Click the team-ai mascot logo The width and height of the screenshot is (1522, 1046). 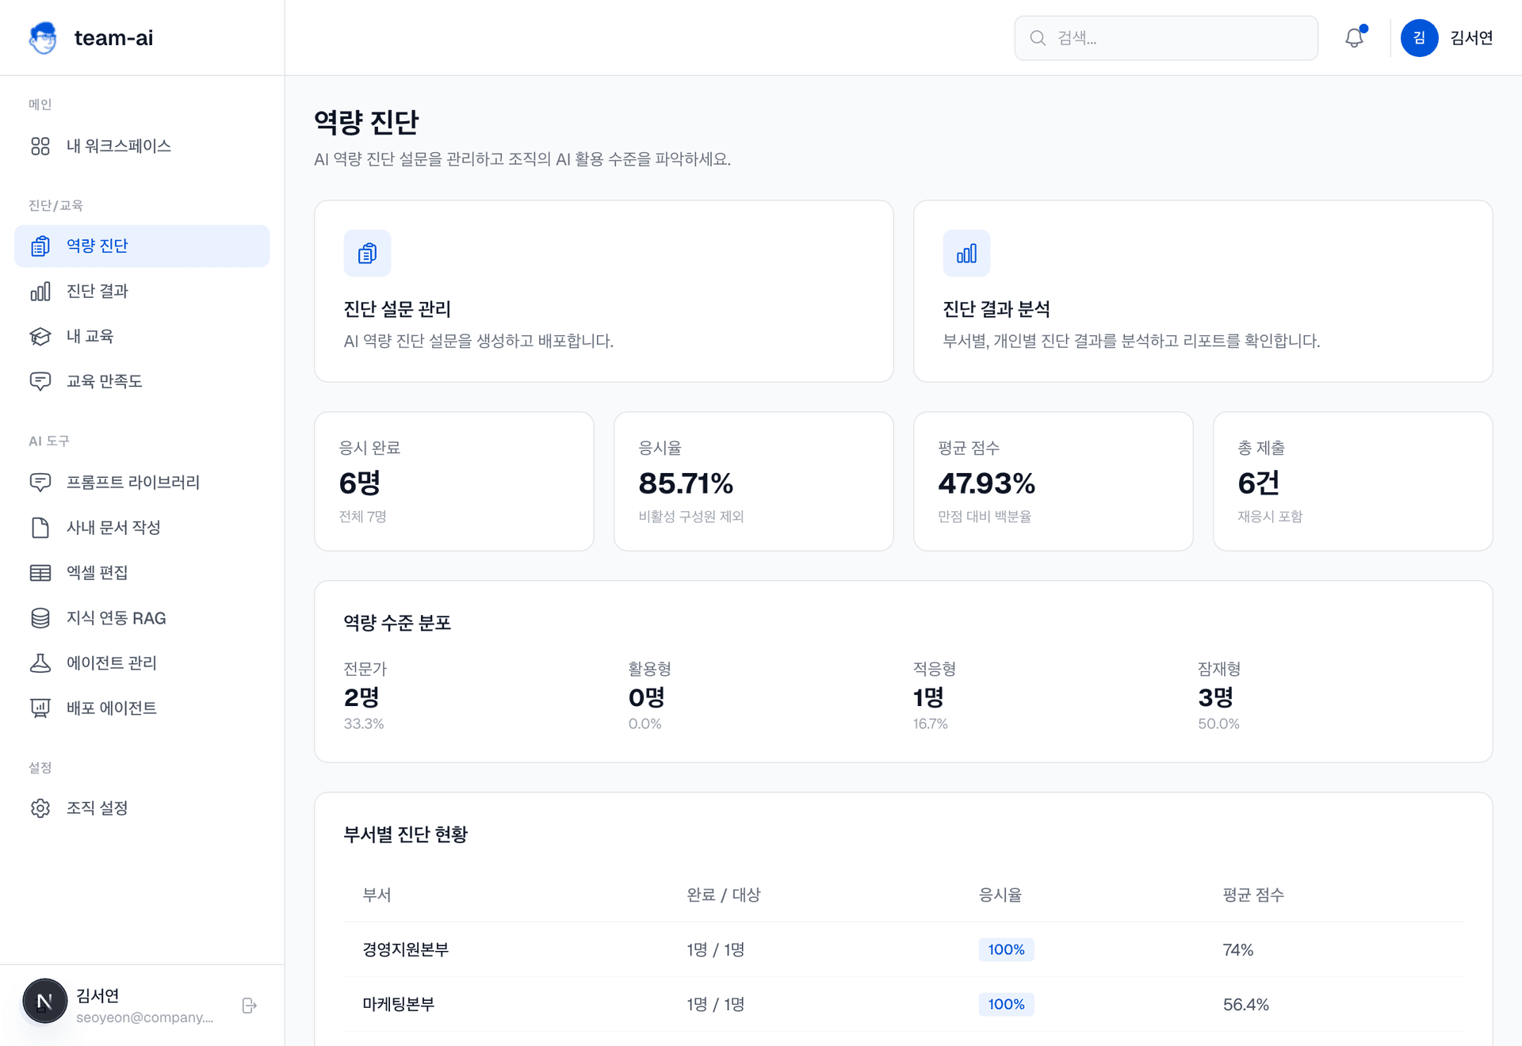coord(43,37)
